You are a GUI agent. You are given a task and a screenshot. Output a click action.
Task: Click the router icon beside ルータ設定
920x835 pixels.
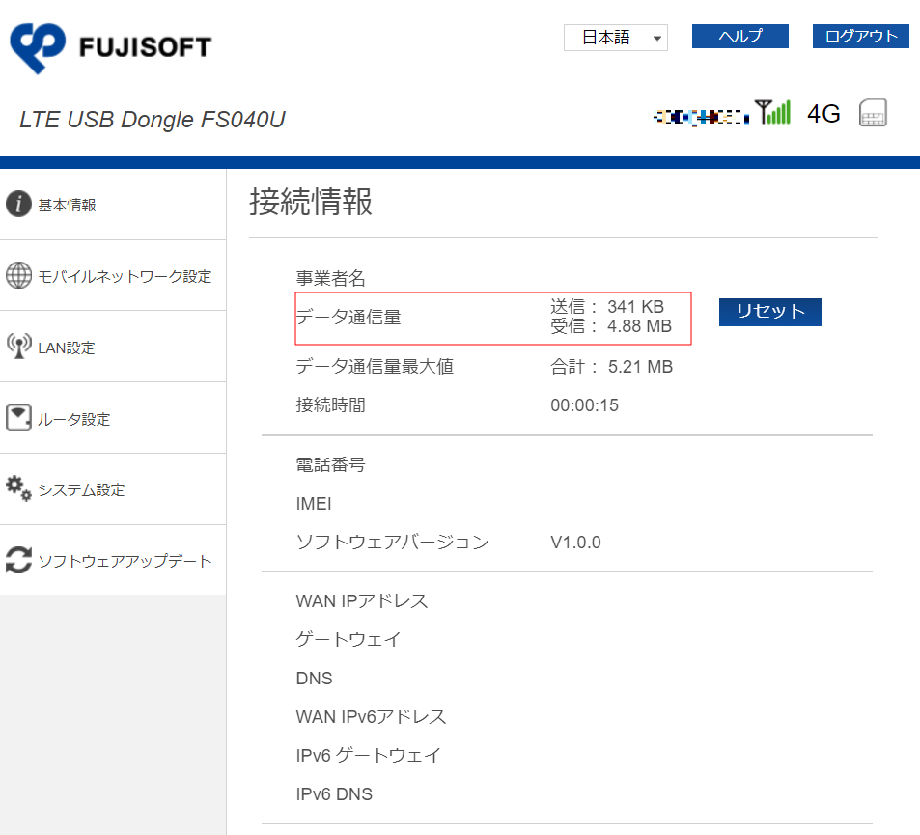18,418
